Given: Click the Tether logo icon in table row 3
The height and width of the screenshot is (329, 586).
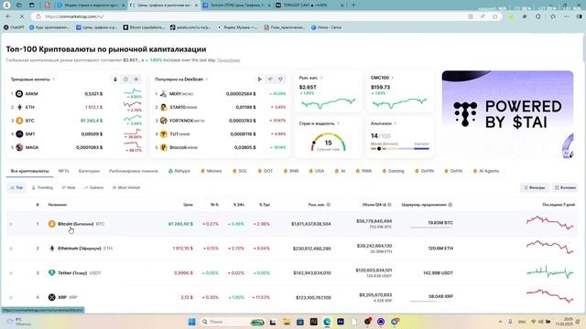Looking at the screenshot, I should (52, 272).
